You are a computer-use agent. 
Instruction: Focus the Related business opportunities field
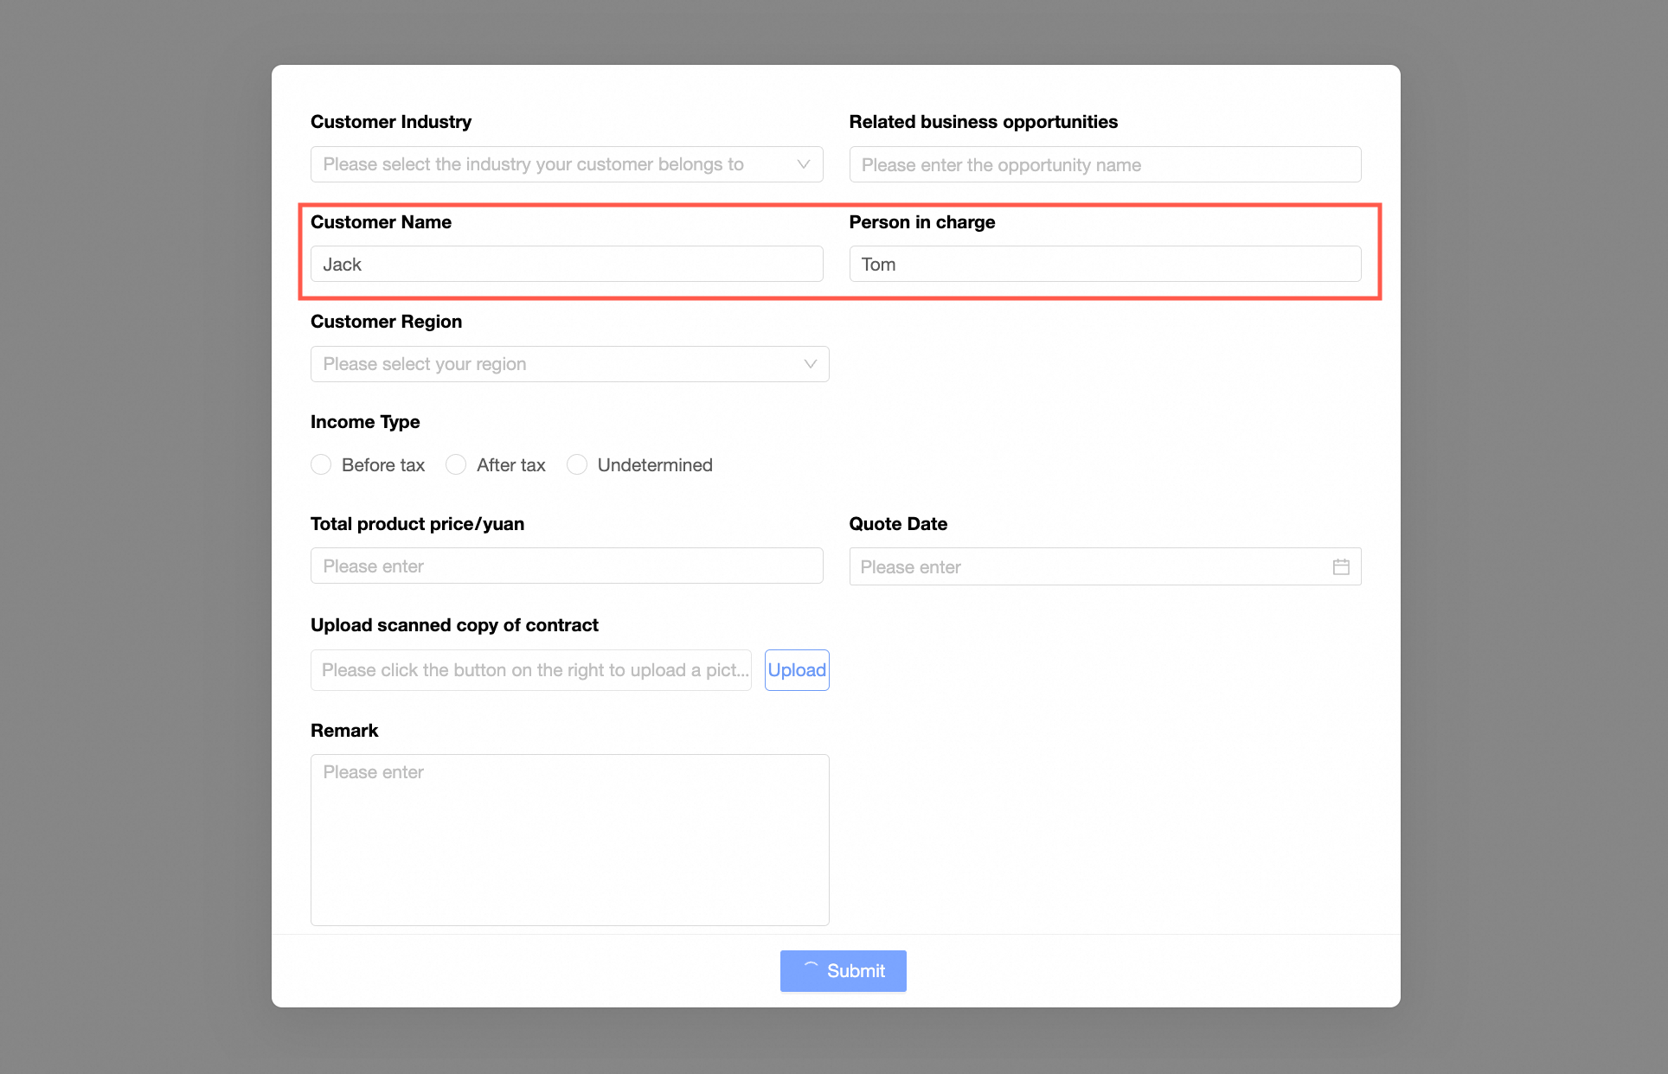coord(1105,164)
